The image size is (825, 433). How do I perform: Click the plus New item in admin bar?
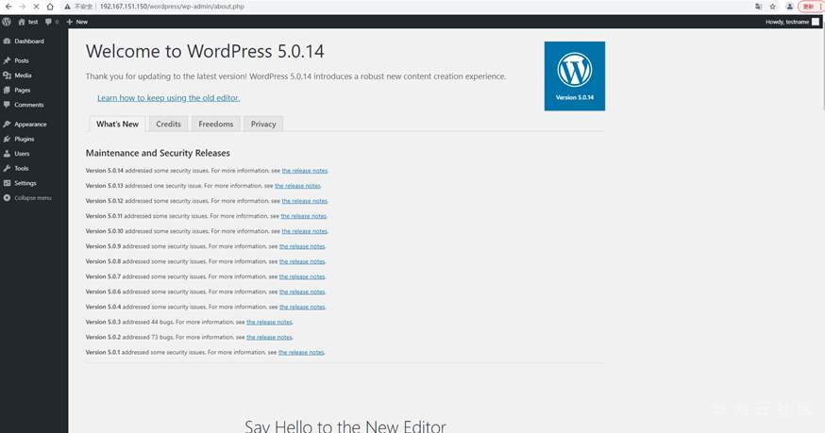click(76, 22)
